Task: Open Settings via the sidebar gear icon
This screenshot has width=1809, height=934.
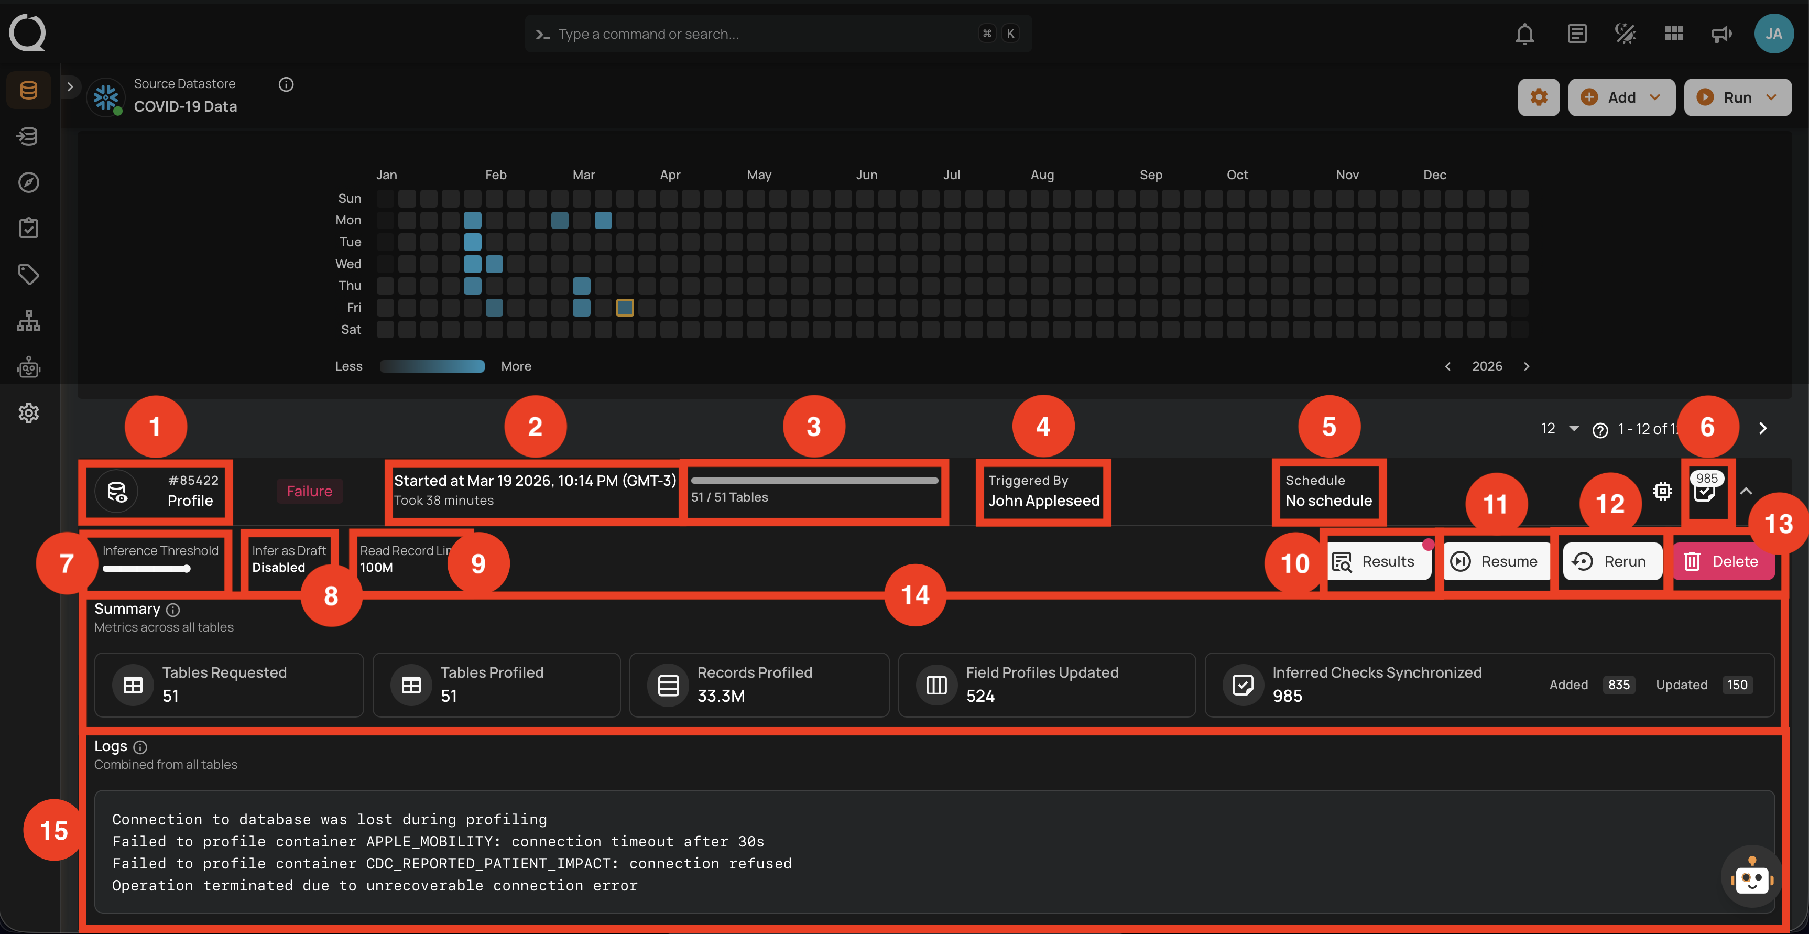Action: pyautogui.click(x=28, y=413)
